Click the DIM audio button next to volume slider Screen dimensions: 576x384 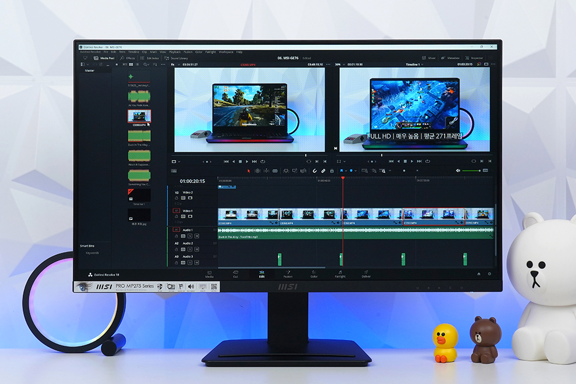(x=485, y=170)
